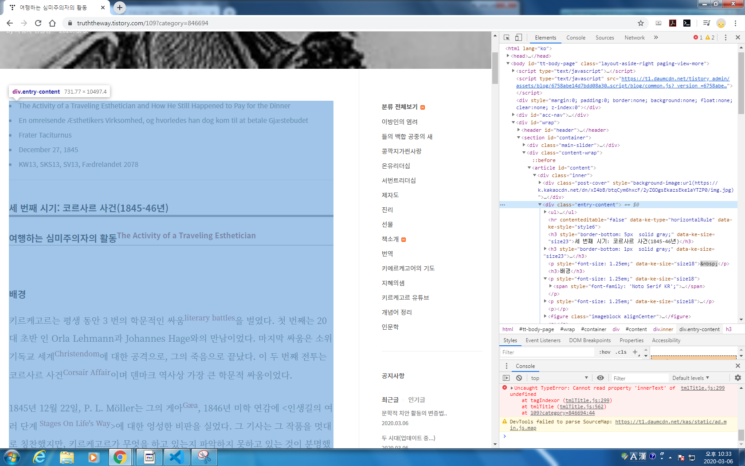
Task: Close the current browser tab
Action: coord(103,8)
